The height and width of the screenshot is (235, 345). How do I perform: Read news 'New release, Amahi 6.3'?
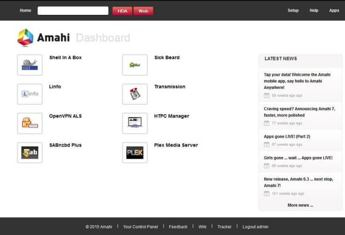click(x=298, y=182)
